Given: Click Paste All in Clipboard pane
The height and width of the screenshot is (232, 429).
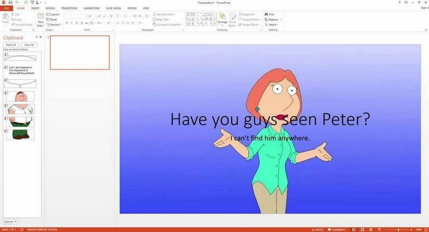Looking at the screenshot, I should pyautogui.click(x=11, y=45).
